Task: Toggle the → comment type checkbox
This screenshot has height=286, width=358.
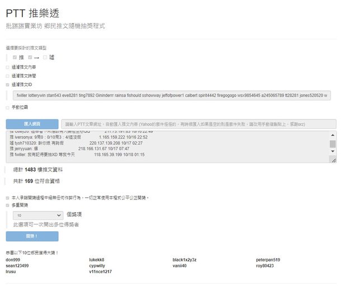Action: (x=30, y=57)
